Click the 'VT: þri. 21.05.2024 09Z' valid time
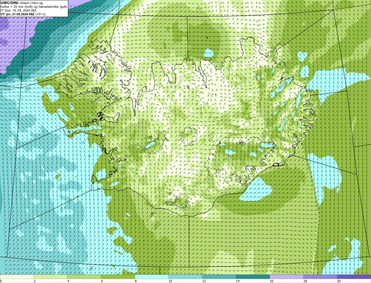Screen dimensions: 371x283 pos(18,14)
